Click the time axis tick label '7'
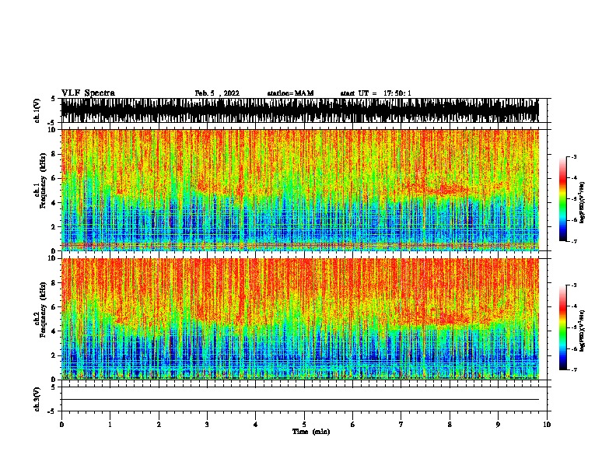Image resolution: width=616 pixels, height=476 pixels. pyautogui.click(x=401, y=425)
